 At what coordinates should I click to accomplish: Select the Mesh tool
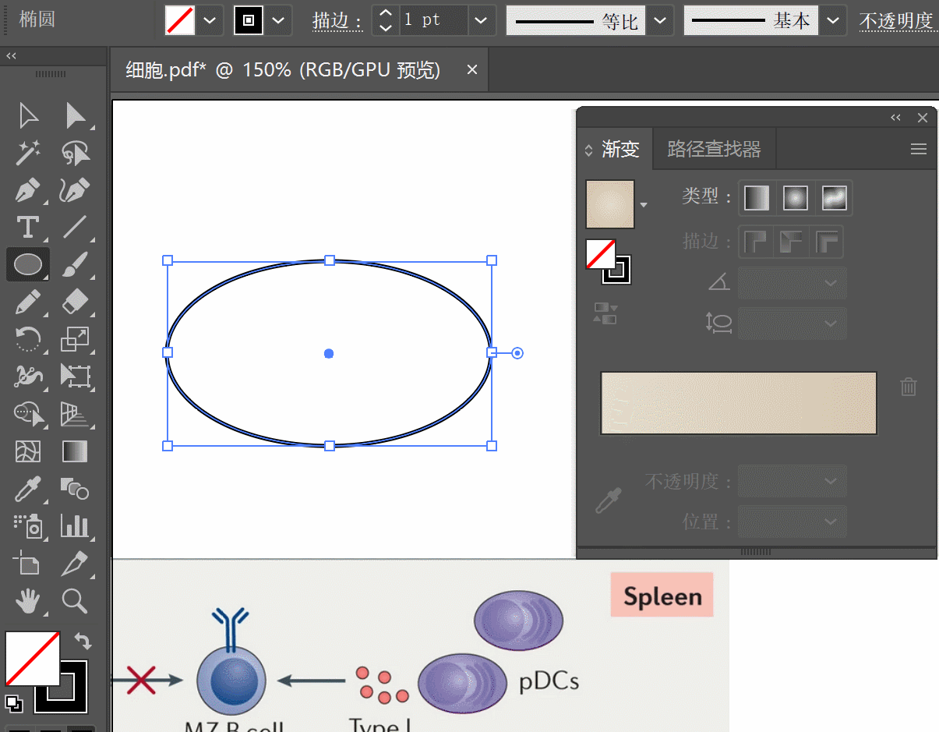(29, 451)
